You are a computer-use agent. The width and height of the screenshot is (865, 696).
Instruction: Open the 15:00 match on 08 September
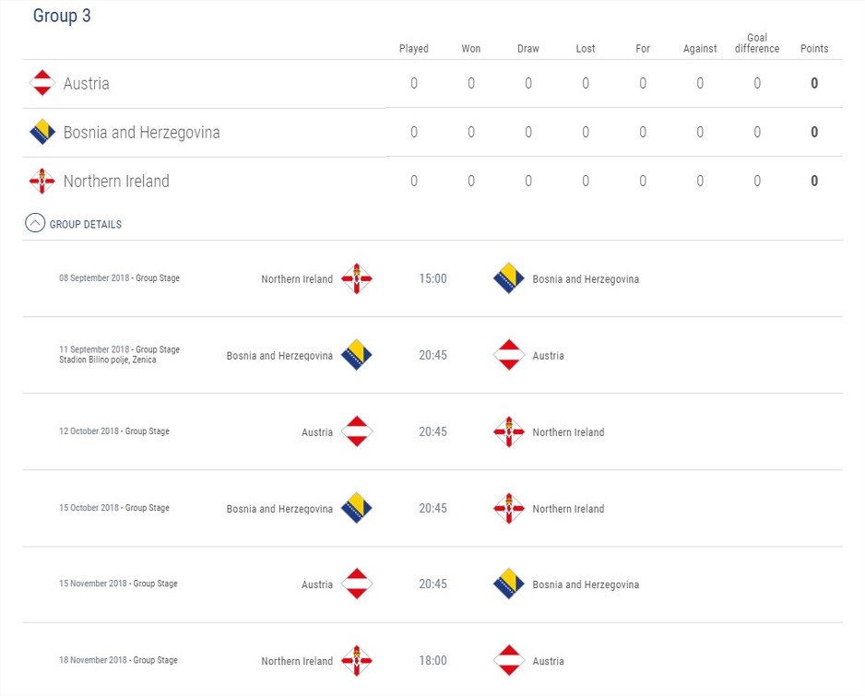[432, 278]
